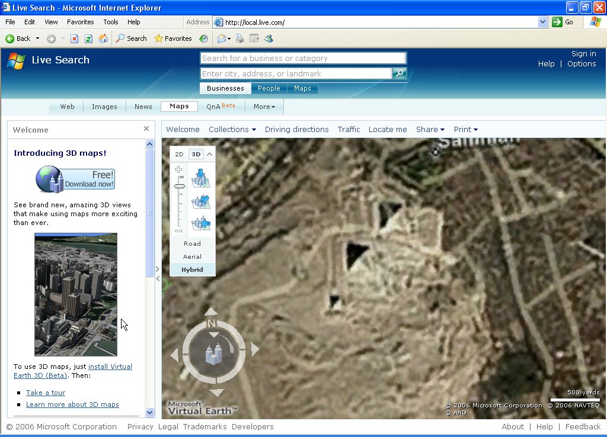Open the Favorites star toolbar button
This screenshot has width=607, height=437.
click(x=173, y=38)
